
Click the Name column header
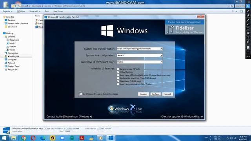coord(38,16)
